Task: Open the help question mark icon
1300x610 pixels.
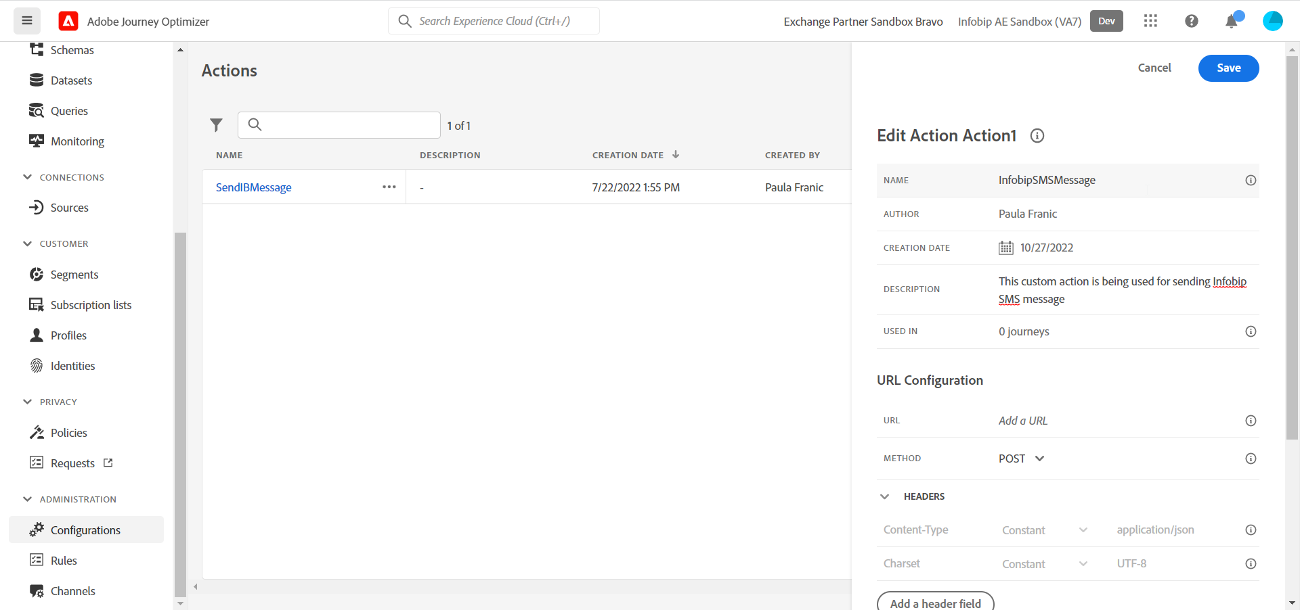Action: [x=1191, y=21]
